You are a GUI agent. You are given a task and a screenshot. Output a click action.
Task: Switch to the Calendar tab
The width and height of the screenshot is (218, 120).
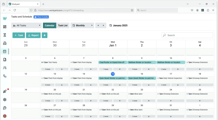click(50, 25)
